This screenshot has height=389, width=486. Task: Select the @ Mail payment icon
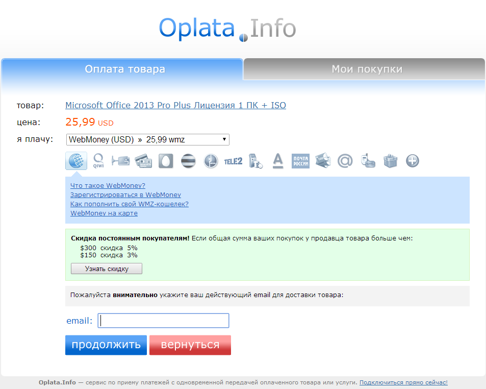pos(345,161)
